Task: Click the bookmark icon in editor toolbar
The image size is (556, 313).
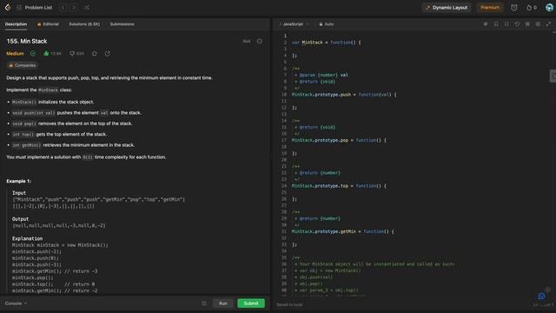Action: tap(496, 24)
